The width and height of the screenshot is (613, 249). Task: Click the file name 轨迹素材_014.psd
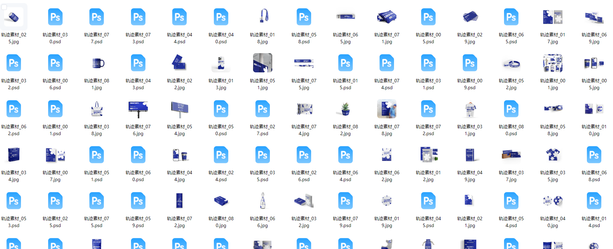click(x=594, y=222)
